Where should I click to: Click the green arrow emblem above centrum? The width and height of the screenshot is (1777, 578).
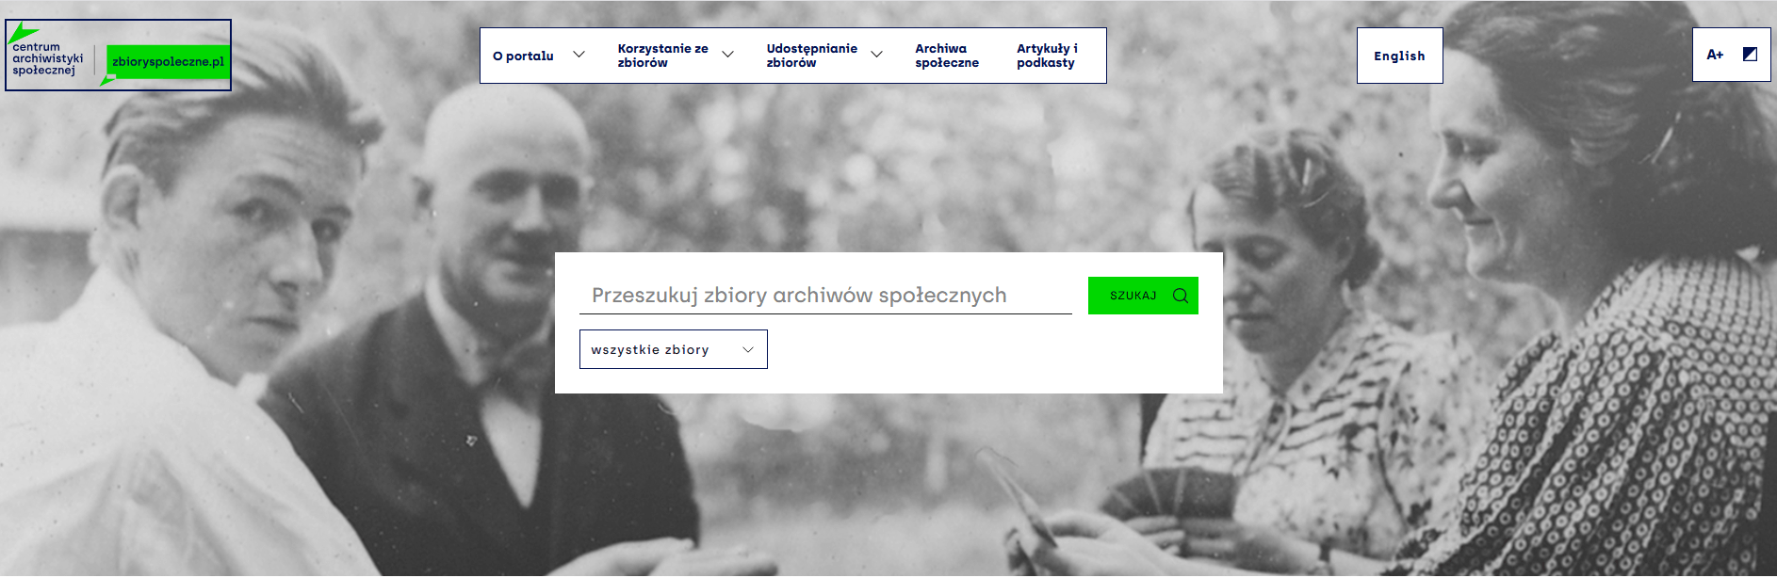pyautogui.click(x=21, y=33)
